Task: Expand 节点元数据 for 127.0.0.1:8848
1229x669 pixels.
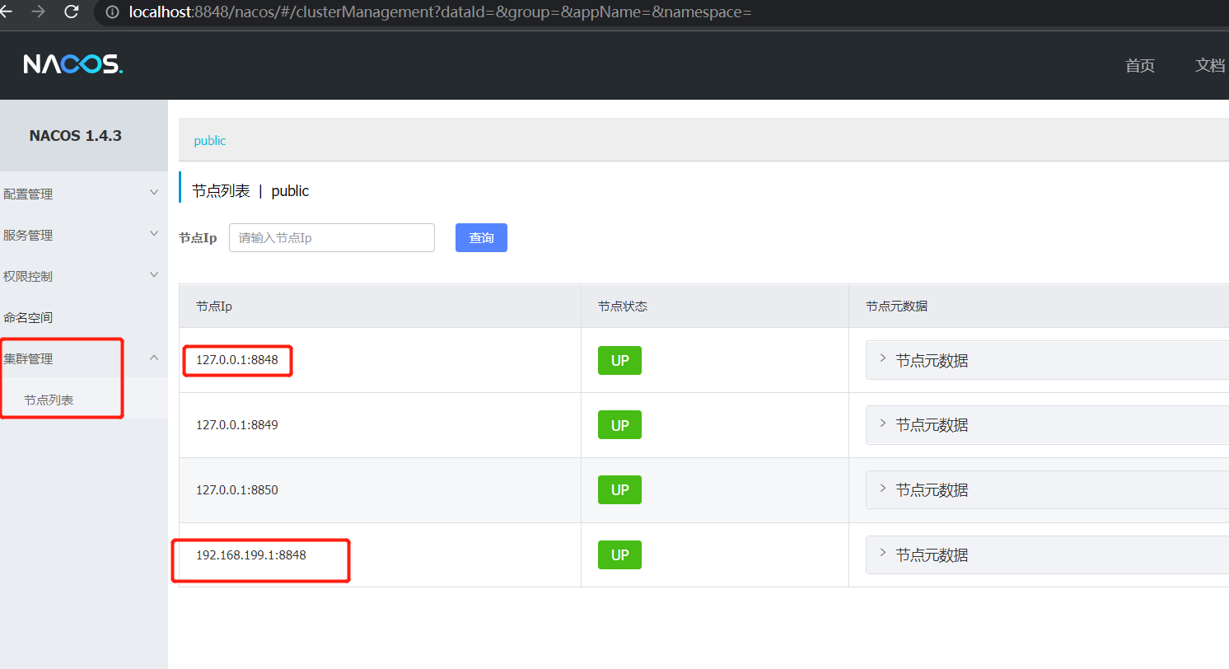Action: (1047, 360)
